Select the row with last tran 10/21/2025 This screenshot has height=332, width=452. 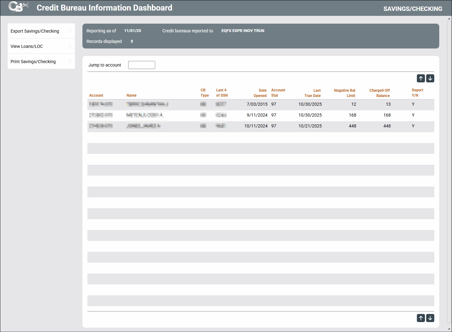[310, 126]
